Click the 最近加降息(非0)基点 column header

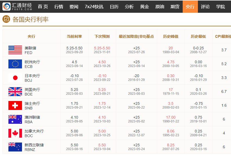137,36
